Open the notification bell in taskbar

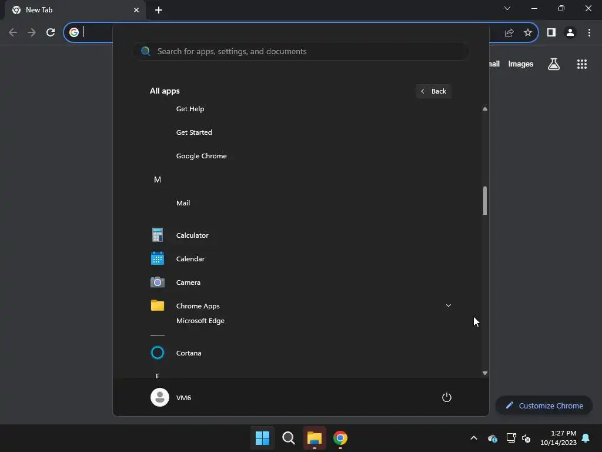[x=586, y=438]
